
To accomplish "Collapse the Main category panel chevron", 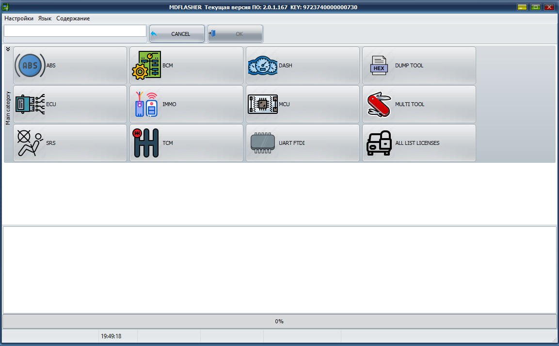I will point(8,49).
